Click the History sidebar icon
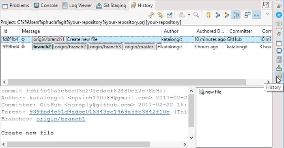Viewport: 284px width, 148px height. 279,76
